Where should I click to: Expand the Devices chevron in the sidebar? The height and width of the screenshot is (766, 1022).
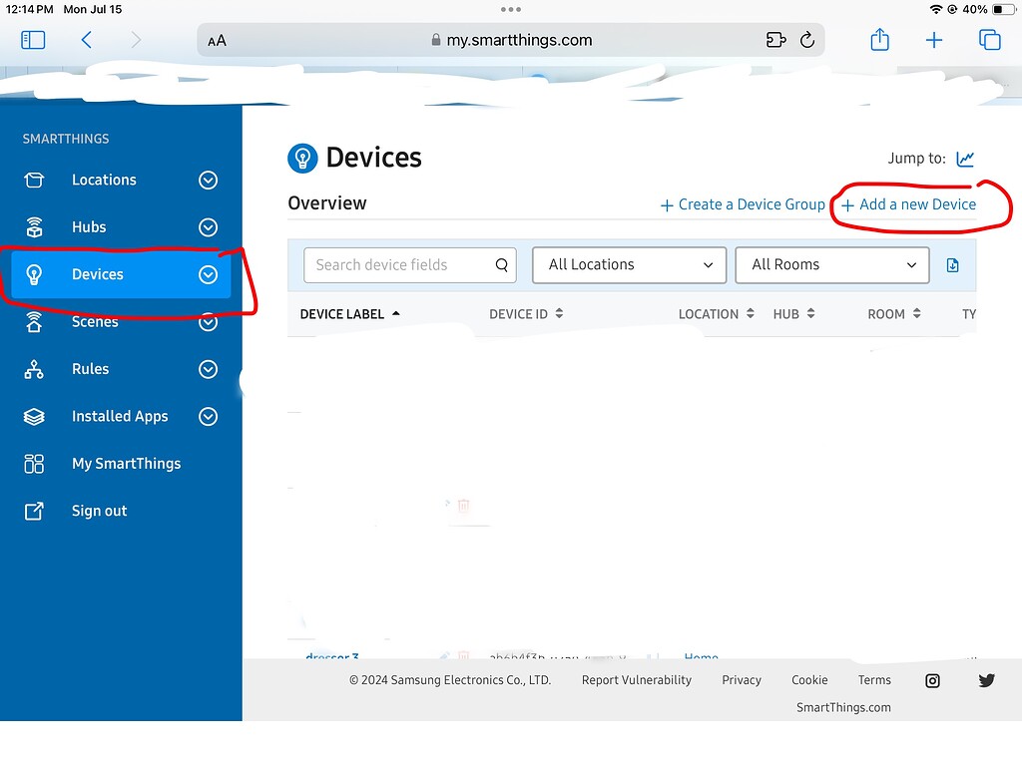tap(208, 274)
